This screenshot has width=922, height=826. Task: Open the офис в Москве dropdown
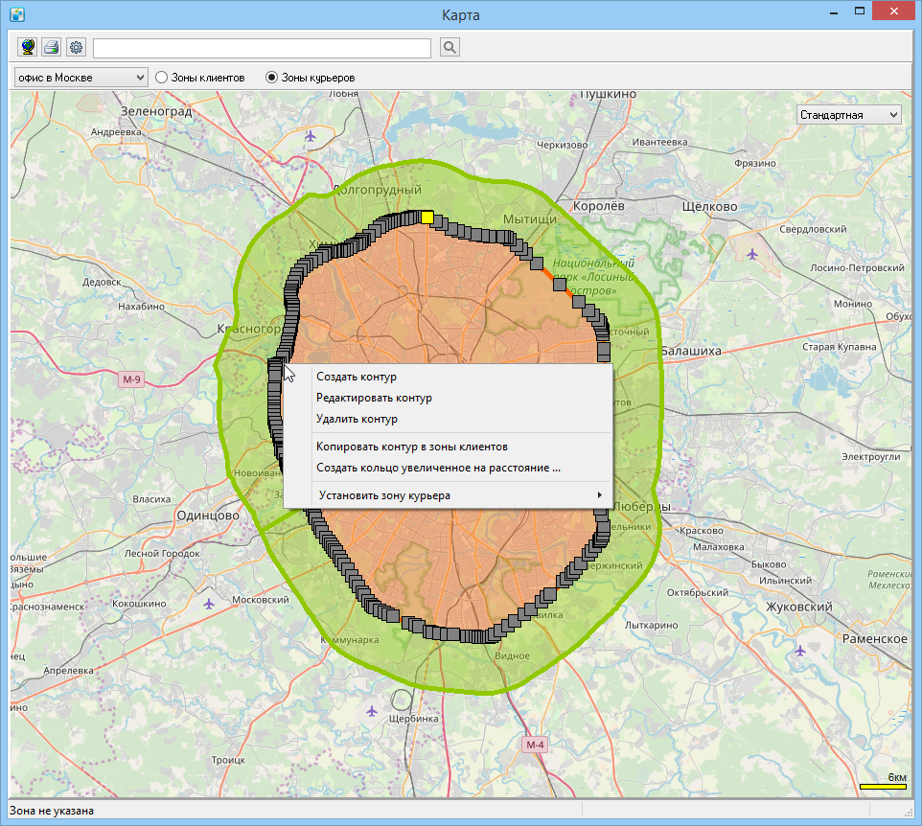click(x=81, y=78)
